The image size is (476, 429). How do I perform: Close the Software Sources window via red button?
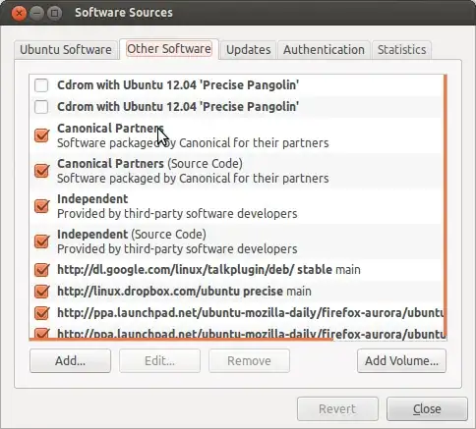tap(19, 13)
